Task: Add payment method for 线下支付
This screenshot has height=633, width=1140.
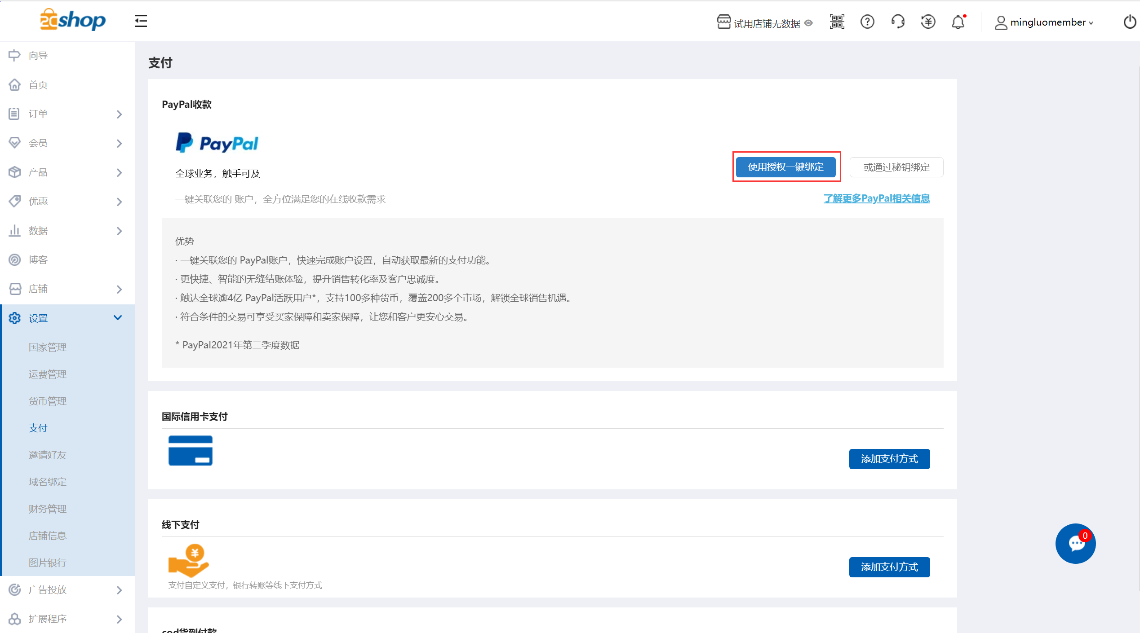Action: [x=889, y=567]
